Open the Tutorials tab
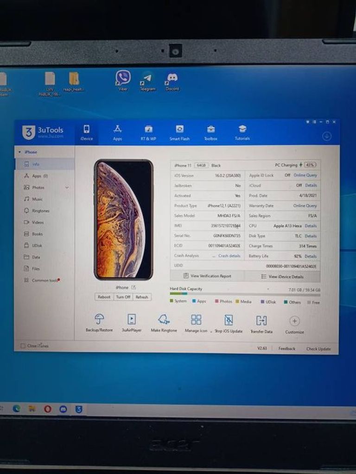The height and width of the screenshot is (474, 356). (x=242, y=133)
